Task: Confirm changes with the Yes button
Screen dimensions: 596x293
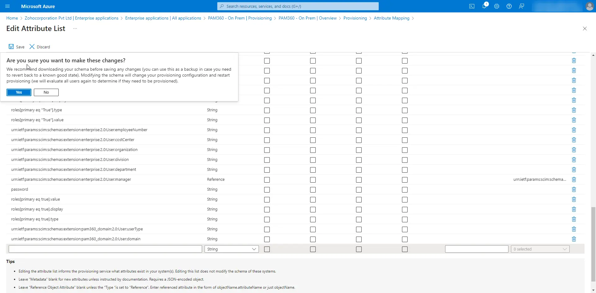Action: [x=19, y=92]
